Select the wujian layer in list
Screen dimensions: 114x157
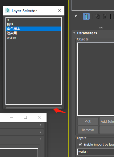pos(34,37)
